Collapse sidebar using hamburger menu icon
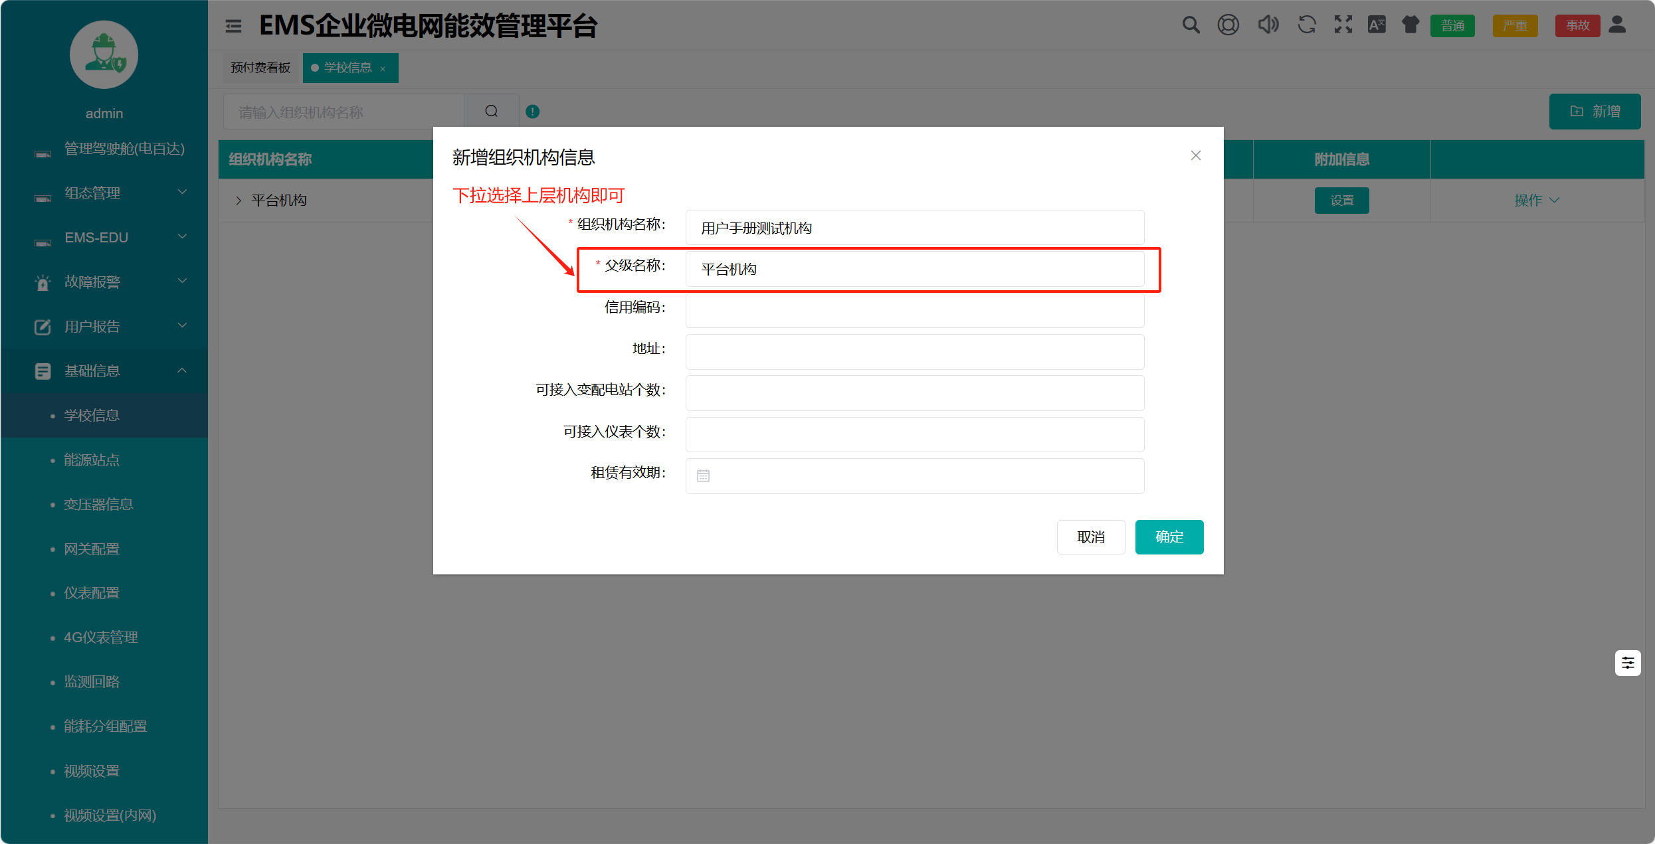Screen dimensions: 1655x844 click(x=233, y=27)
